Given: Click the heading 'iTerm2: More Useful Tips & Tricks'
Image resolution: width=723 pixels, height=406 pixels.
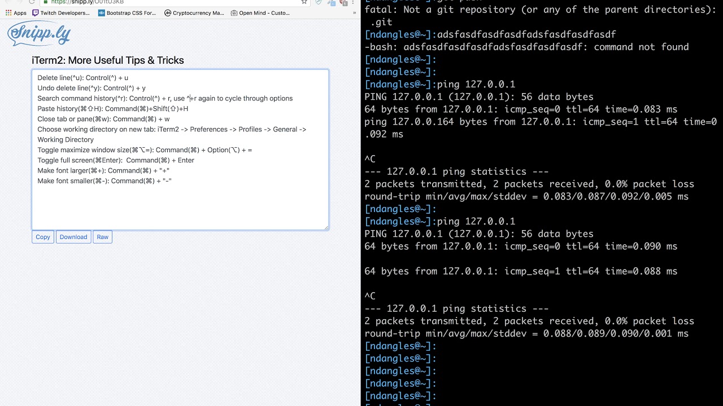Looking at the screenshot, I should click(x=108, y=60).
